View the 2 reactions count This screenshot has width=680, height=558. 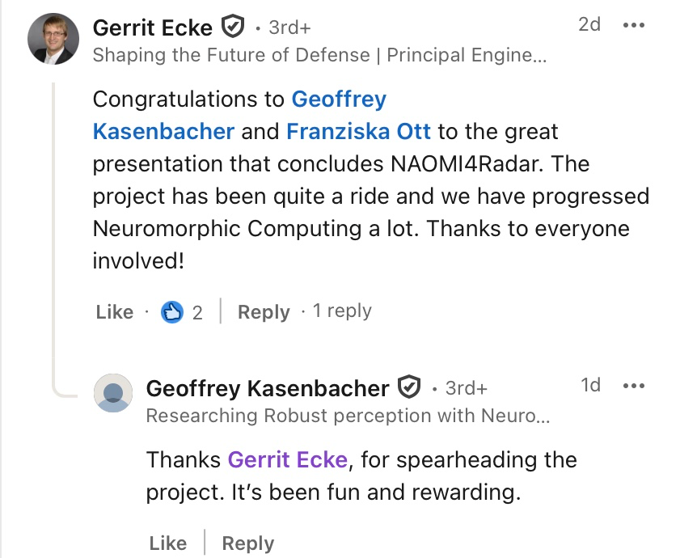click(197, 313)
